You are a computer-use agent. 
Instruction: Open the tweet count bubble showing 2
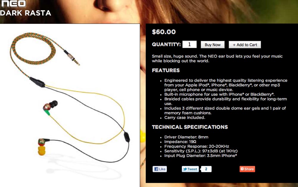click(206, 169)
